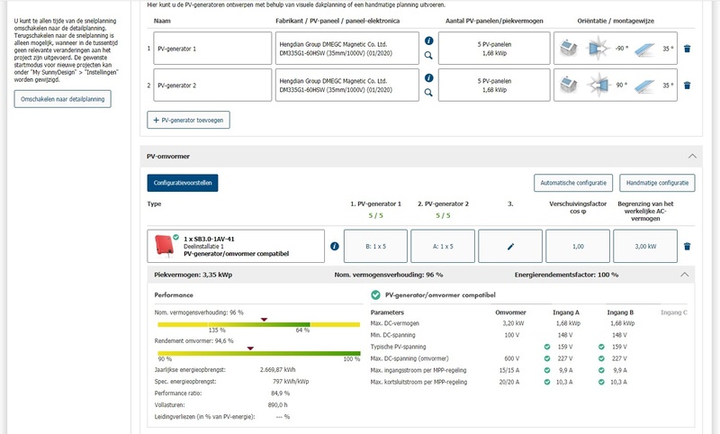Click Automatische configuratie
The image size is (720, 434).
tap(573, 182)
